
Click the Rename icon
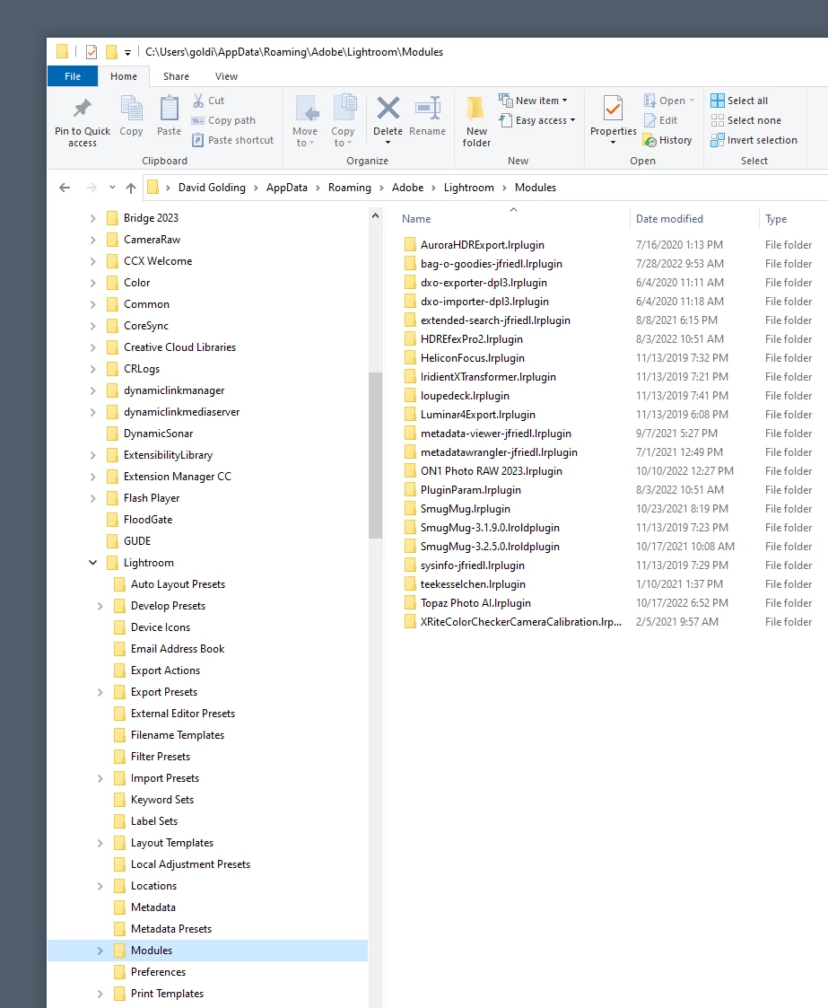pyautogui.click(x=428, y=108)
